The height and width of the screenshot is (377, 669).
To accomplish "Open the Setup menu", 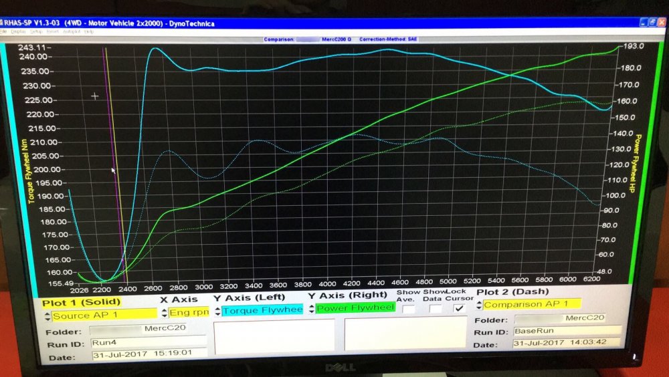I will (37, 31).
